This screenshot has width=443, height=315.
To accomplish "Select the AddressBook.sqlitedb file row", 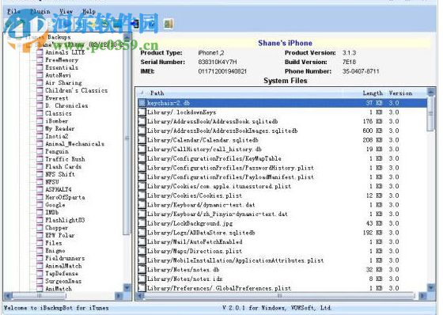I will click(282, 122).
